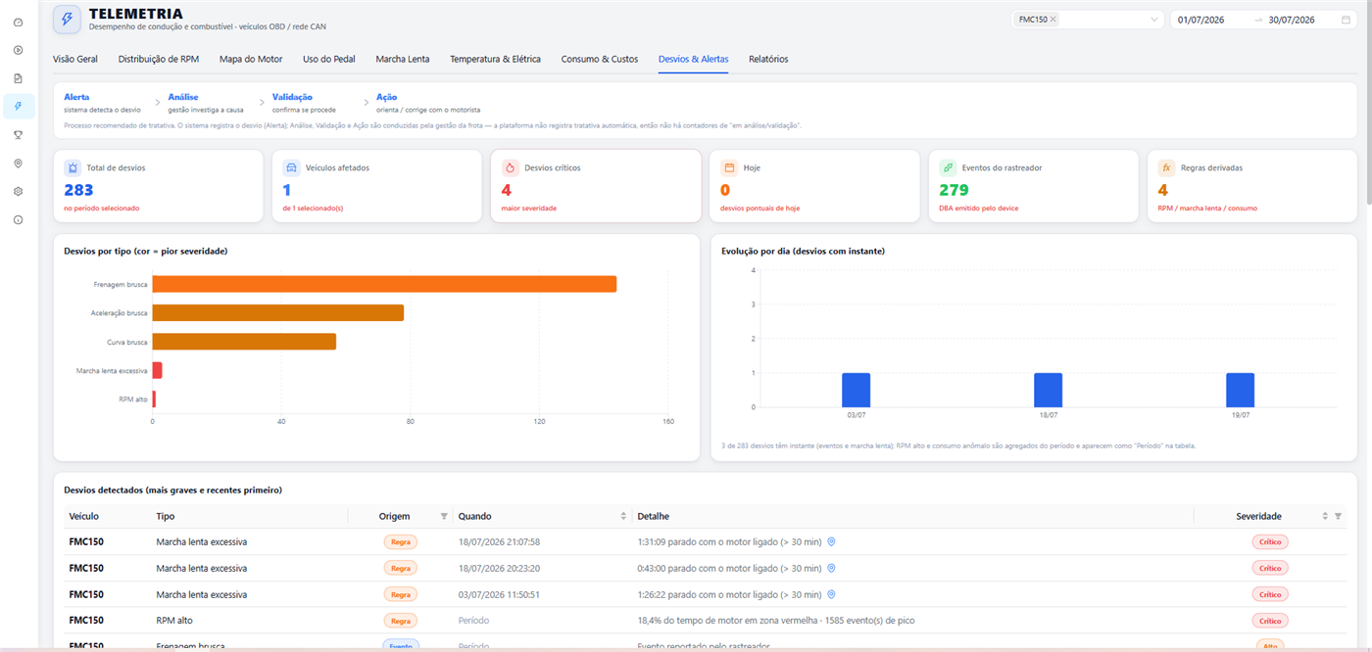Click the RPM alto red bar
Viewport: 1372px width, 652px height.
[154, 399]
